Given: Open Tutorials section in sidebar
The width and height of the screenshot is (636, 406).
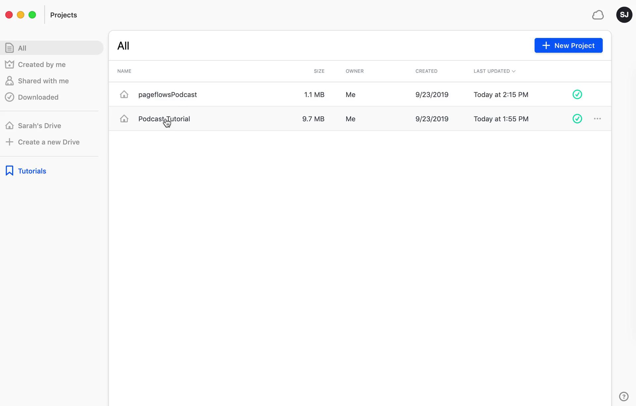Looking at the screenshot, I should point(32,171).
